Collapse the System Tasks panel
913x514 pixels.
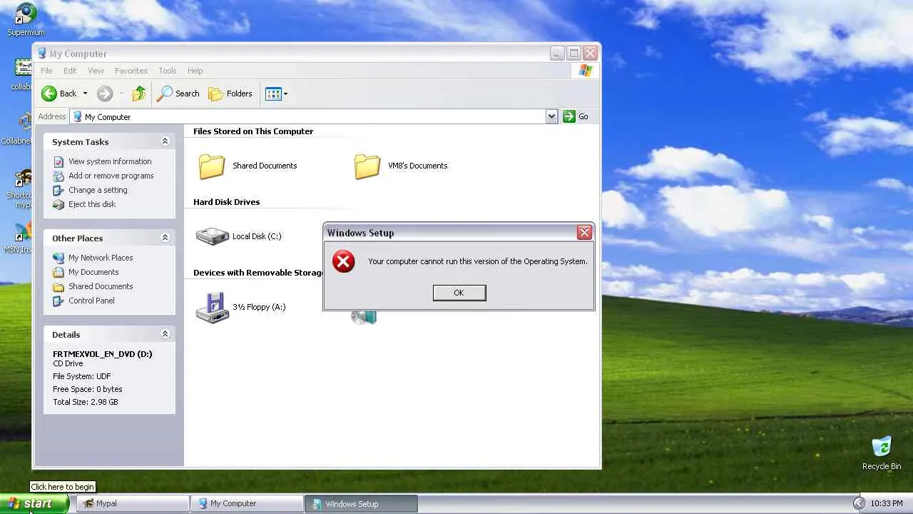[x=165, y=141]
